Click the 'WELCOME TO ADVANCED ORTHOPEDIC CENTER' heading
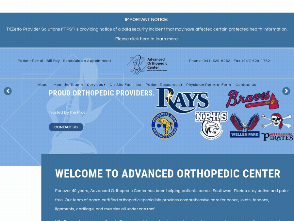294x221 pixels. click(x=168, y=174)
